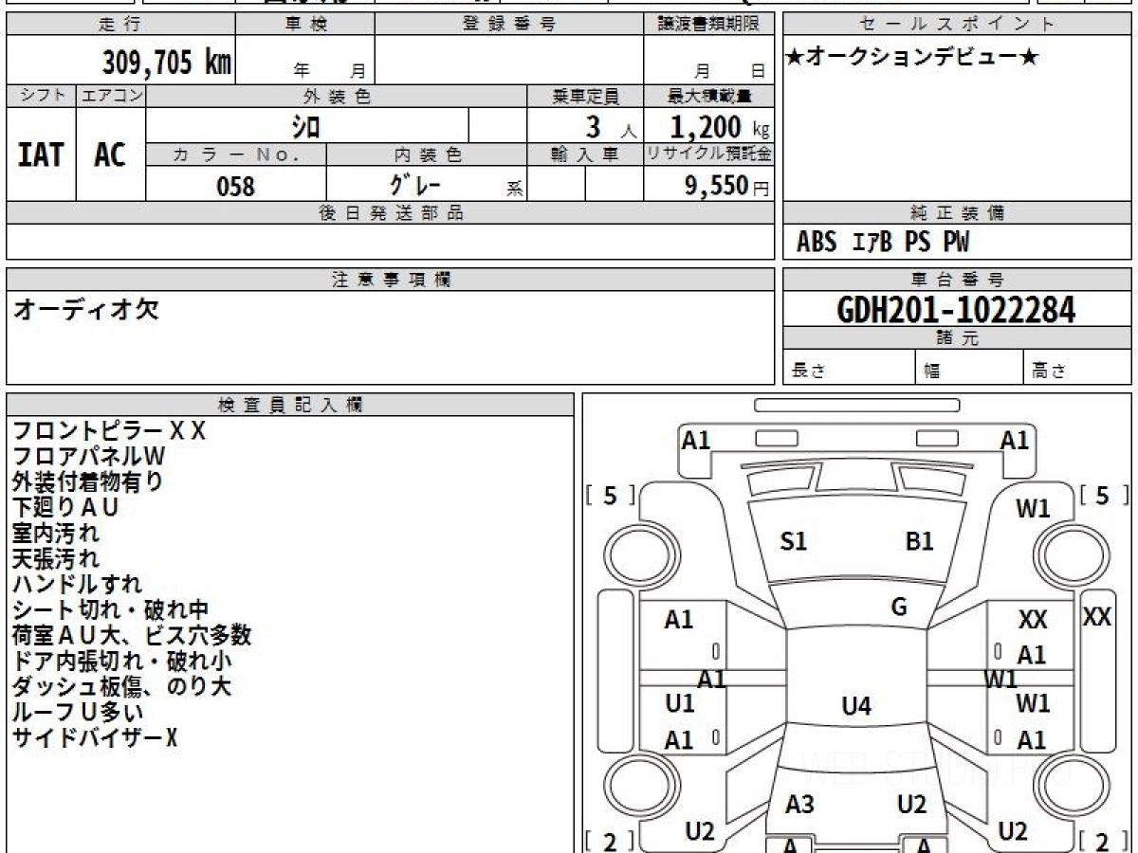Select the max load value 1,200 kg

pos(720,126)
